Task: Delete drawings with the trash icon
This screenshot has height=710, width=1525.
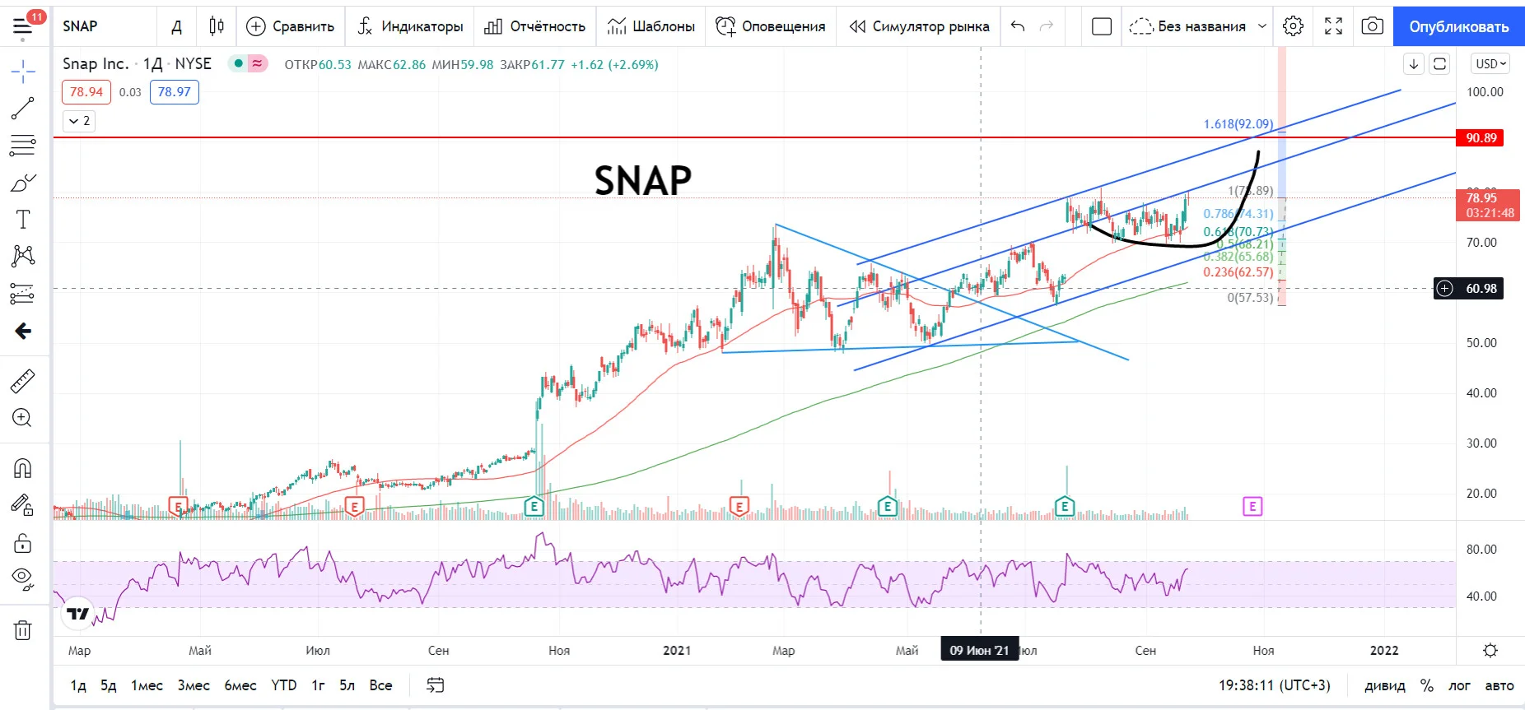Action: click(x=23, y=631)
